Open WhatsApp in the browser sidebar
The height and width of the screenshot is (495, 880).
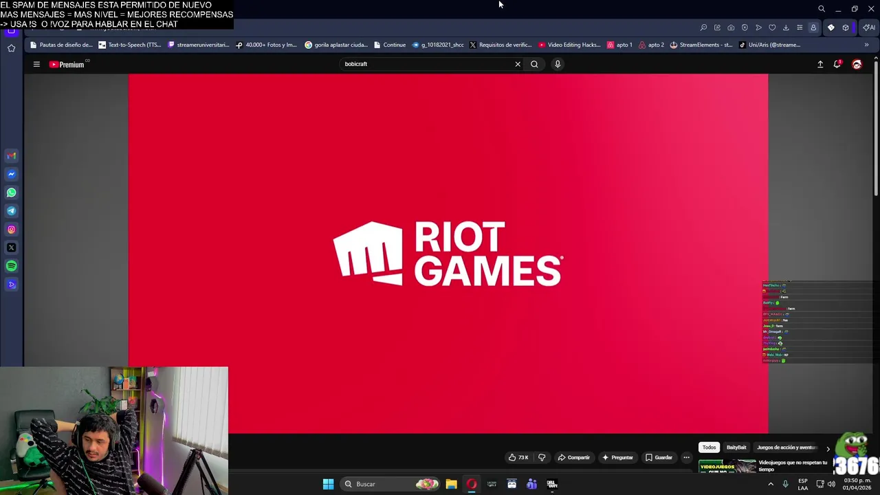coord(11,192)
